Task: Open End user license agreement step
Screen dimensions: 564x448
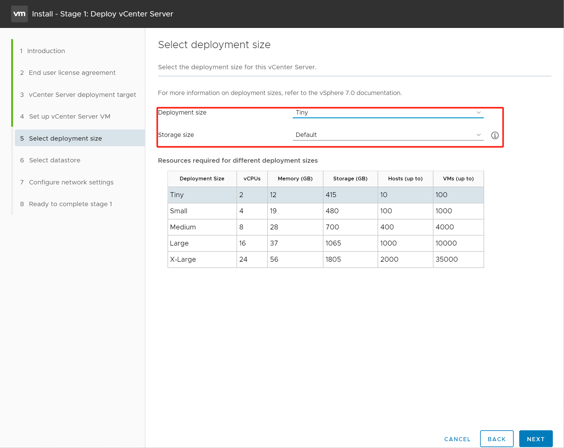Action: click(72, 73)
